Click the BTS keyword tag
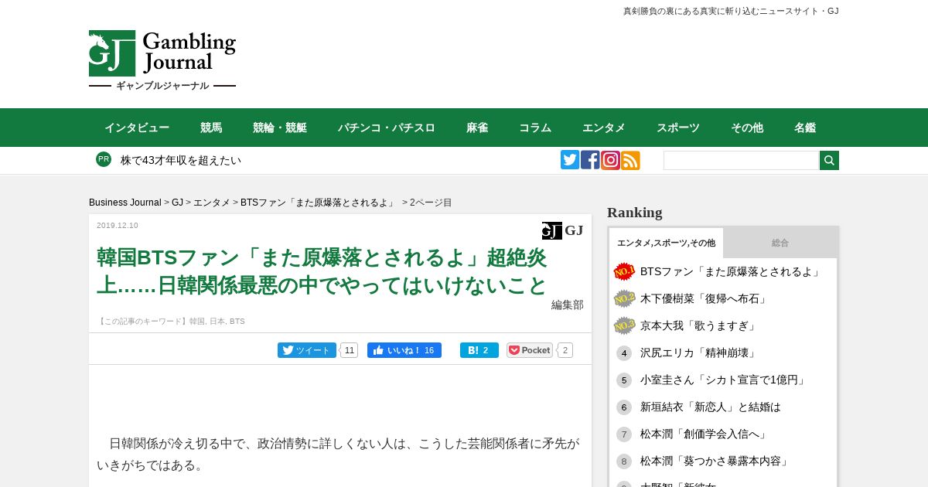928x487 pixels. (x=237, y=322)
